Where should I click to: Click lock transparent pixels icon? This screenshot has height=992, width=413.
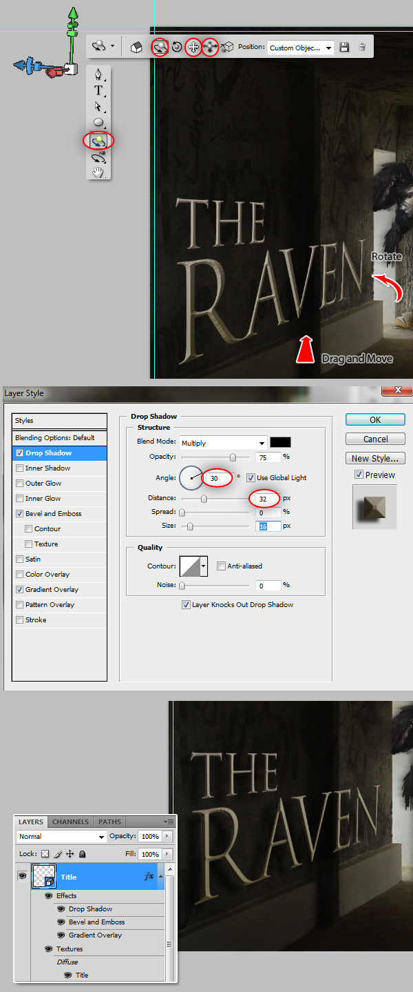point(45,854)
